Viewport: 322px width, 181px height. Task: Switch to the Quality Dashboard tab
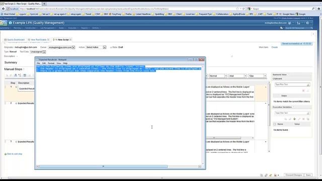tap(14, 40)
